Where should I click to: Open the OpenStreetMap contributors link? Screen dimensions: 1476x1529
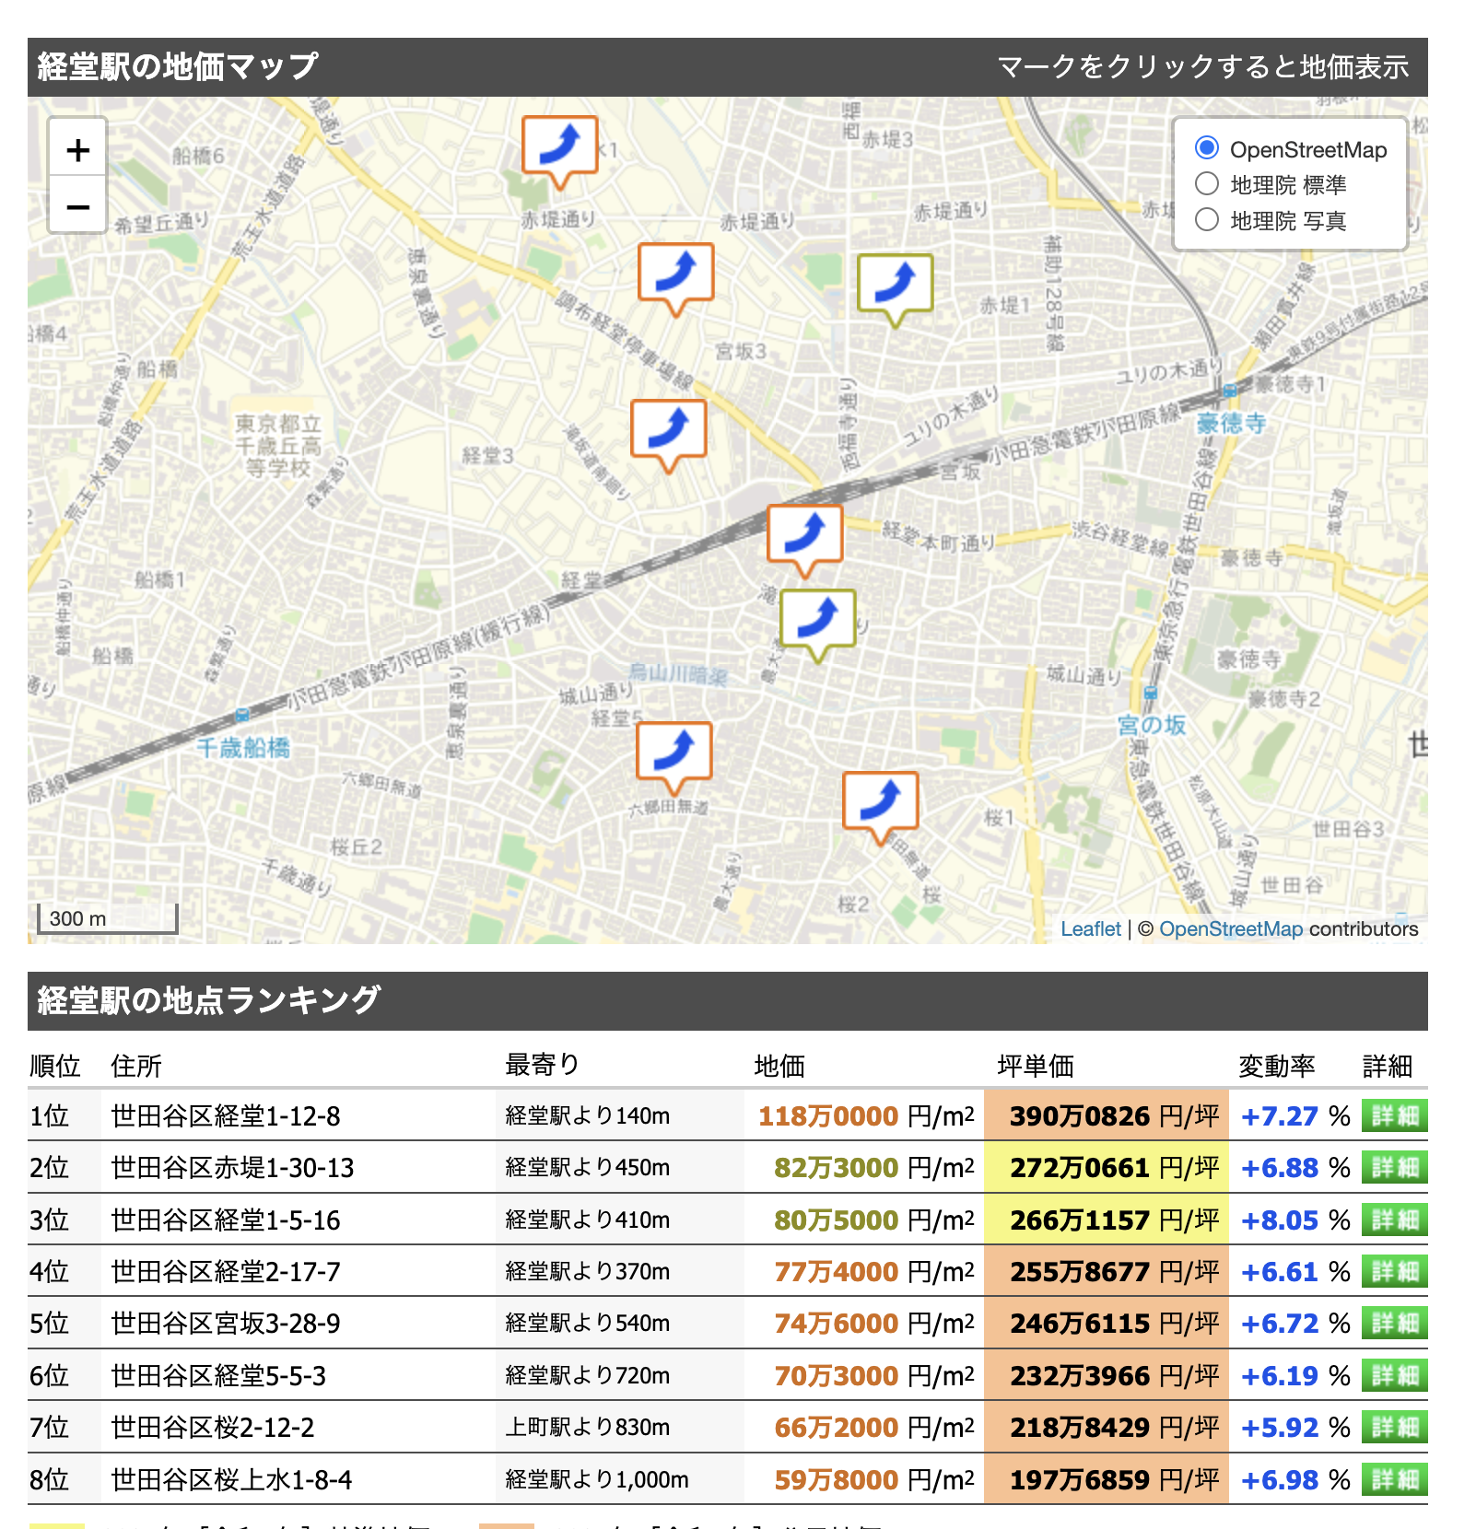click(1232, 929)
